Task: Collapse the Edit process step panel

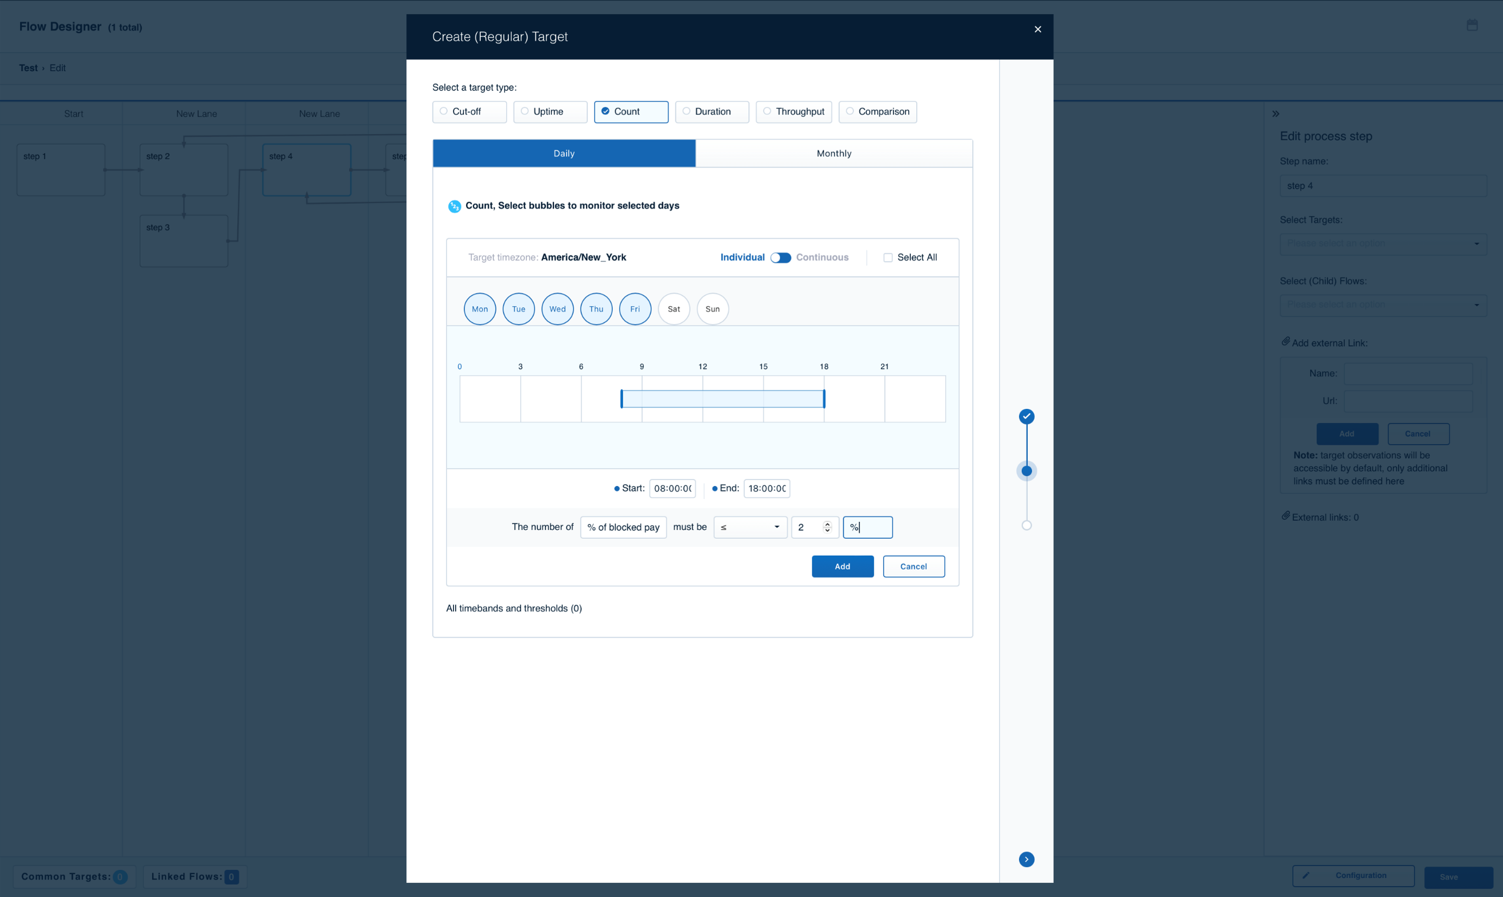Action: coord(1276,114)
